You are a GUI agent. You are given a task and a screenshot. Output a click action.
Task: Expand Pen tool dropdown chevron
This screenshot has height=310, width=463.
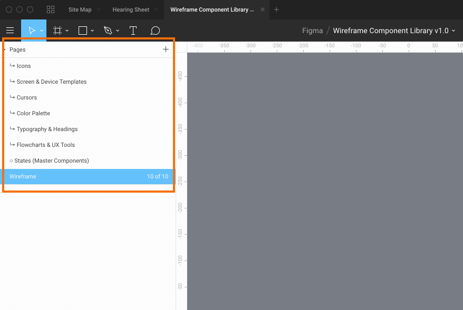[118, 31]
